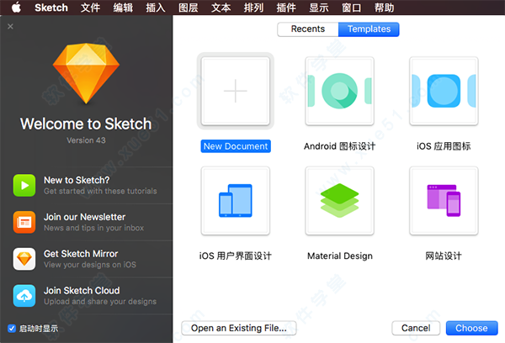Click the Material Design label

340,256
